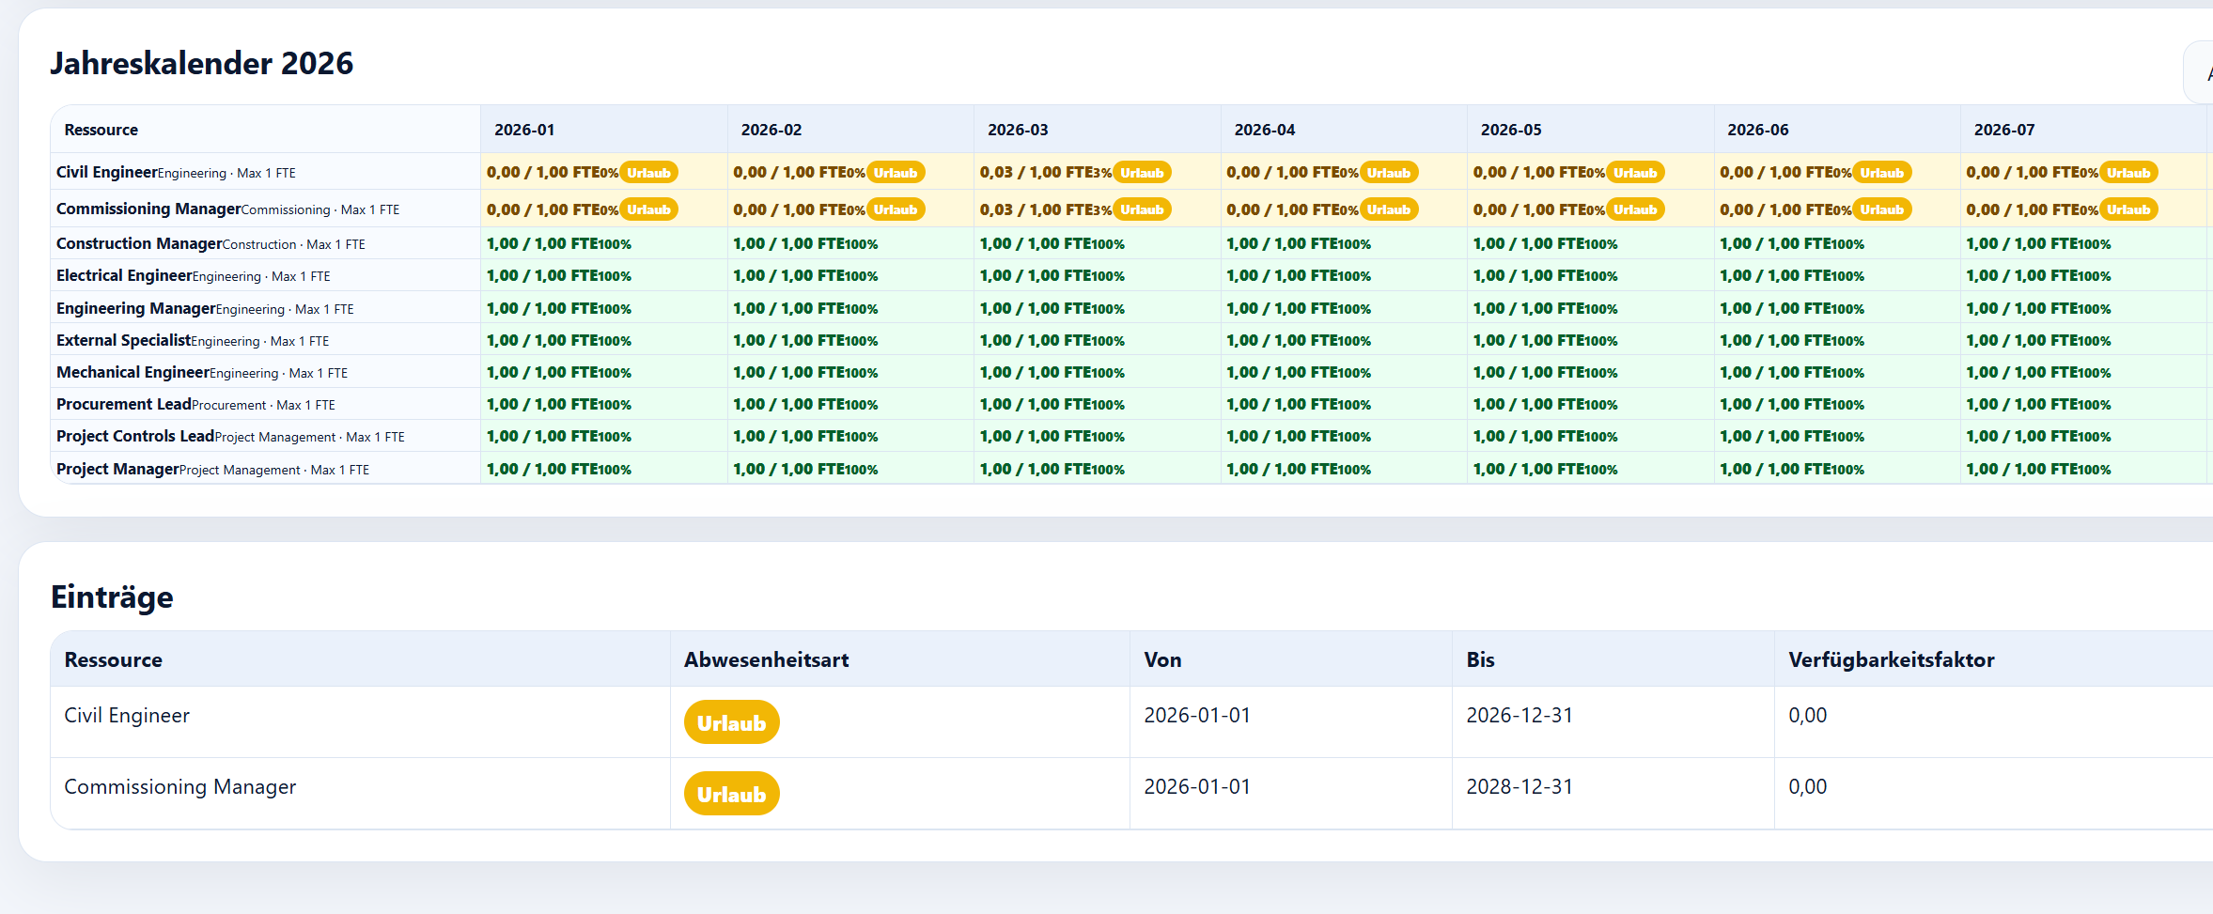The image size is (2213, 914).
Task: Click the Urlaub badge for Civil Engineer 2026-01
Action: point(648,173)
